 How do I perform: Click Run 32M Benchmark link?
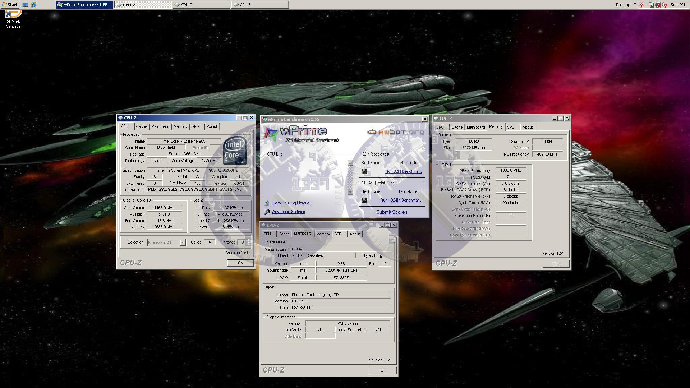pyautogui.click(x=403, y=171)
